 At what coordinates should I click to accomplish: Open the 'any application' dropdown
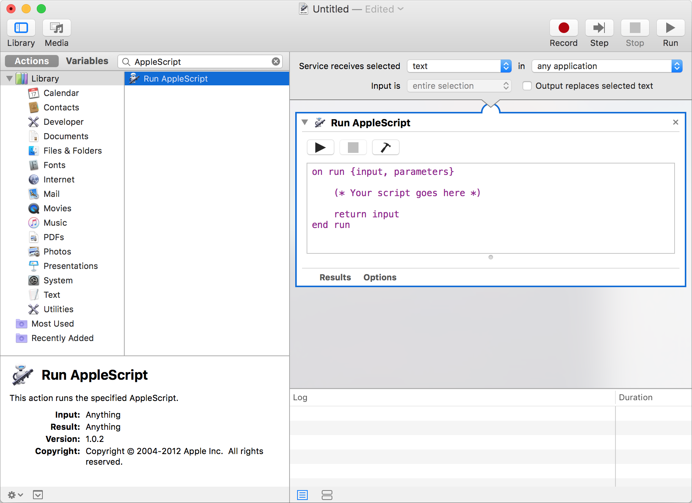(x=607, y=66)
